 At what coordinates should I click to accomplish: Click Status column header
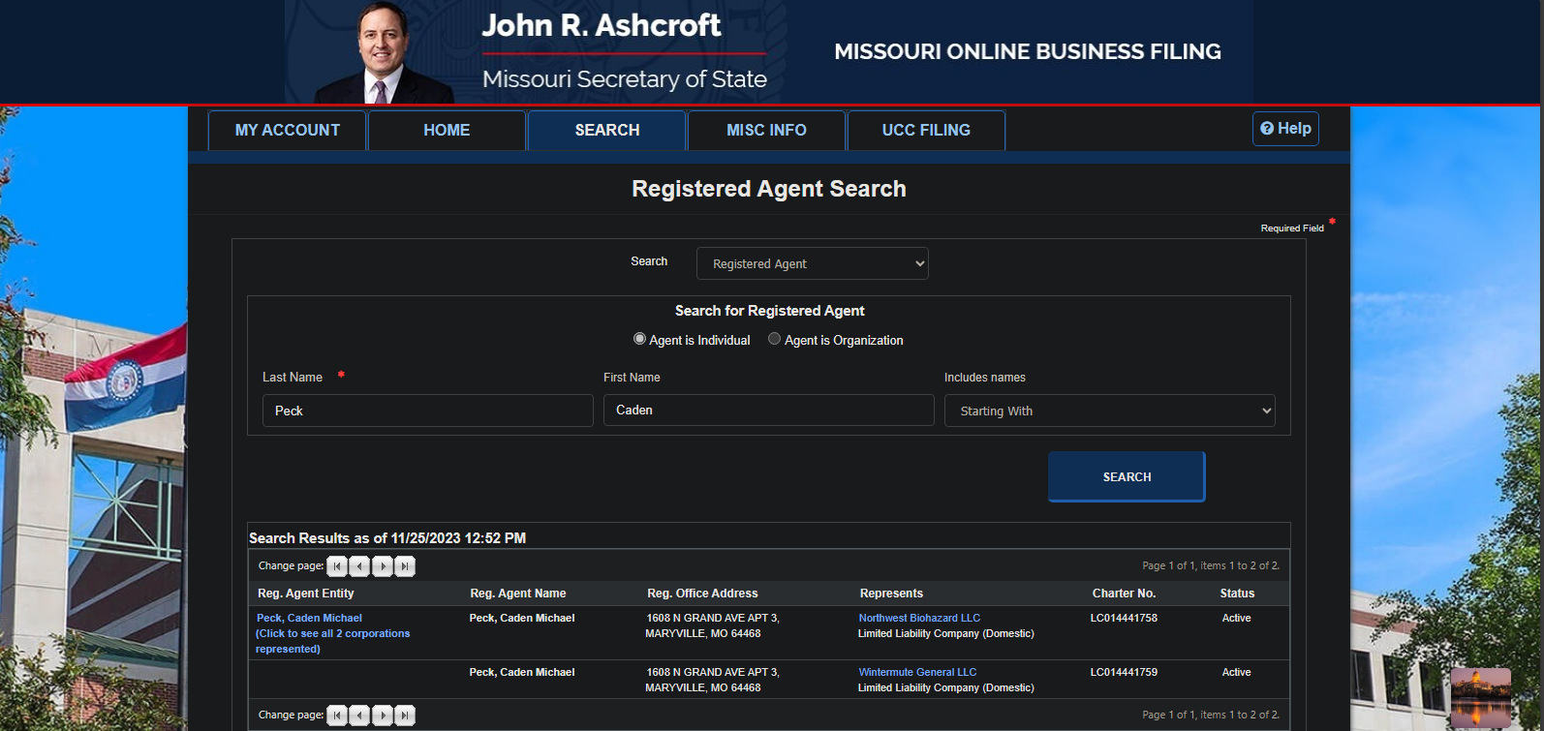[x=1237, y=594]
